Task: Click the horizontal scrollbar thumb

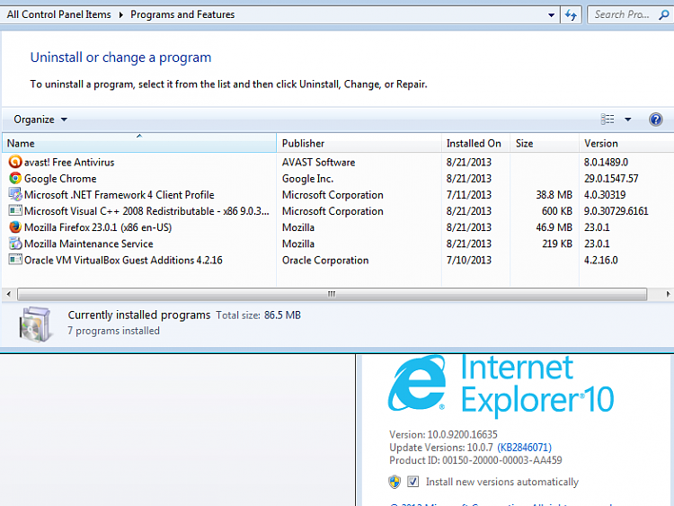Action: click(332, 294)
